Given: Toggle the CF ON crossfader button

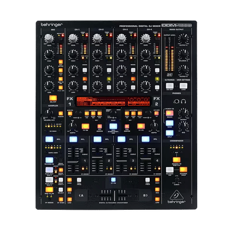Looking at the screenshot, I should pyautogui.click(x=113, y=180).
